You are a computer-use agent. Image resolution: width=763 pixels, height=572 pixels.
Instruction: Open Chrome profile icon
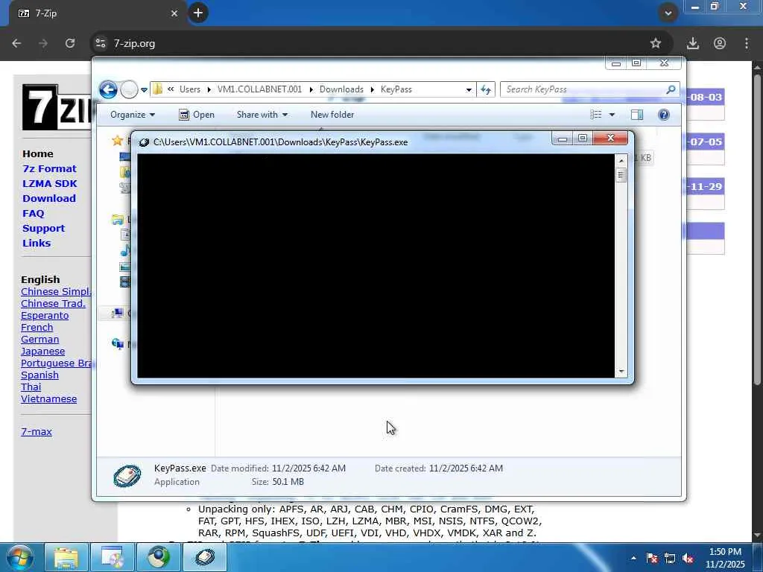[720, 43]
